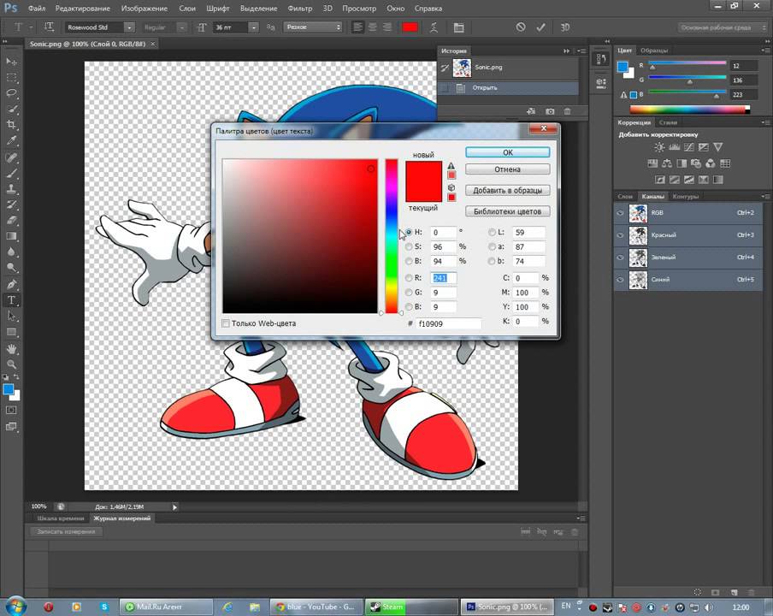Select the Sonic.png history snapshot thumbnail

[462, 68]
